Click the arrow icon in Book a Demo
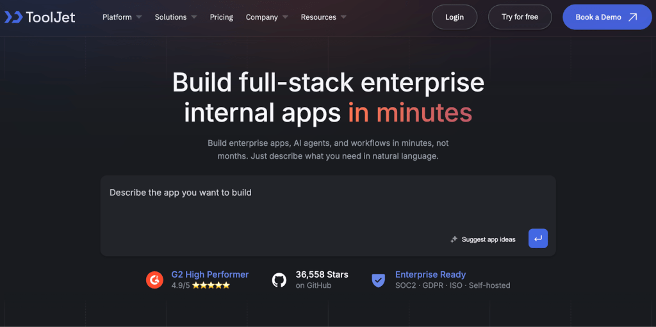The width and height of the screenshot is (656, 327). (x=633, y=17)
